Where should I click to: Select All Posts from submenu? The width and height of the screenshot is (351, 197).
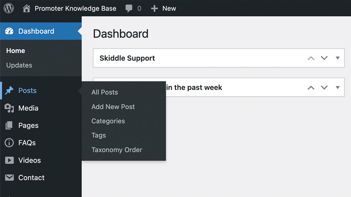click(104, 92)
